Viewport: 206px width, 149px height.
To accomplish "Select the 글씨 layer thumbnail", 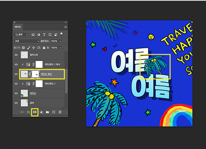I will [x=24, y=103].
